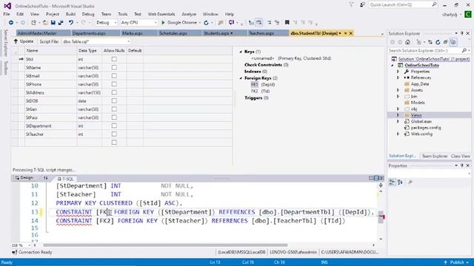Image resolution: width=474 pixels, height=266 pixels.
Task: Click the Refresh icon in Solution Explorer
Action: [438, 42]
